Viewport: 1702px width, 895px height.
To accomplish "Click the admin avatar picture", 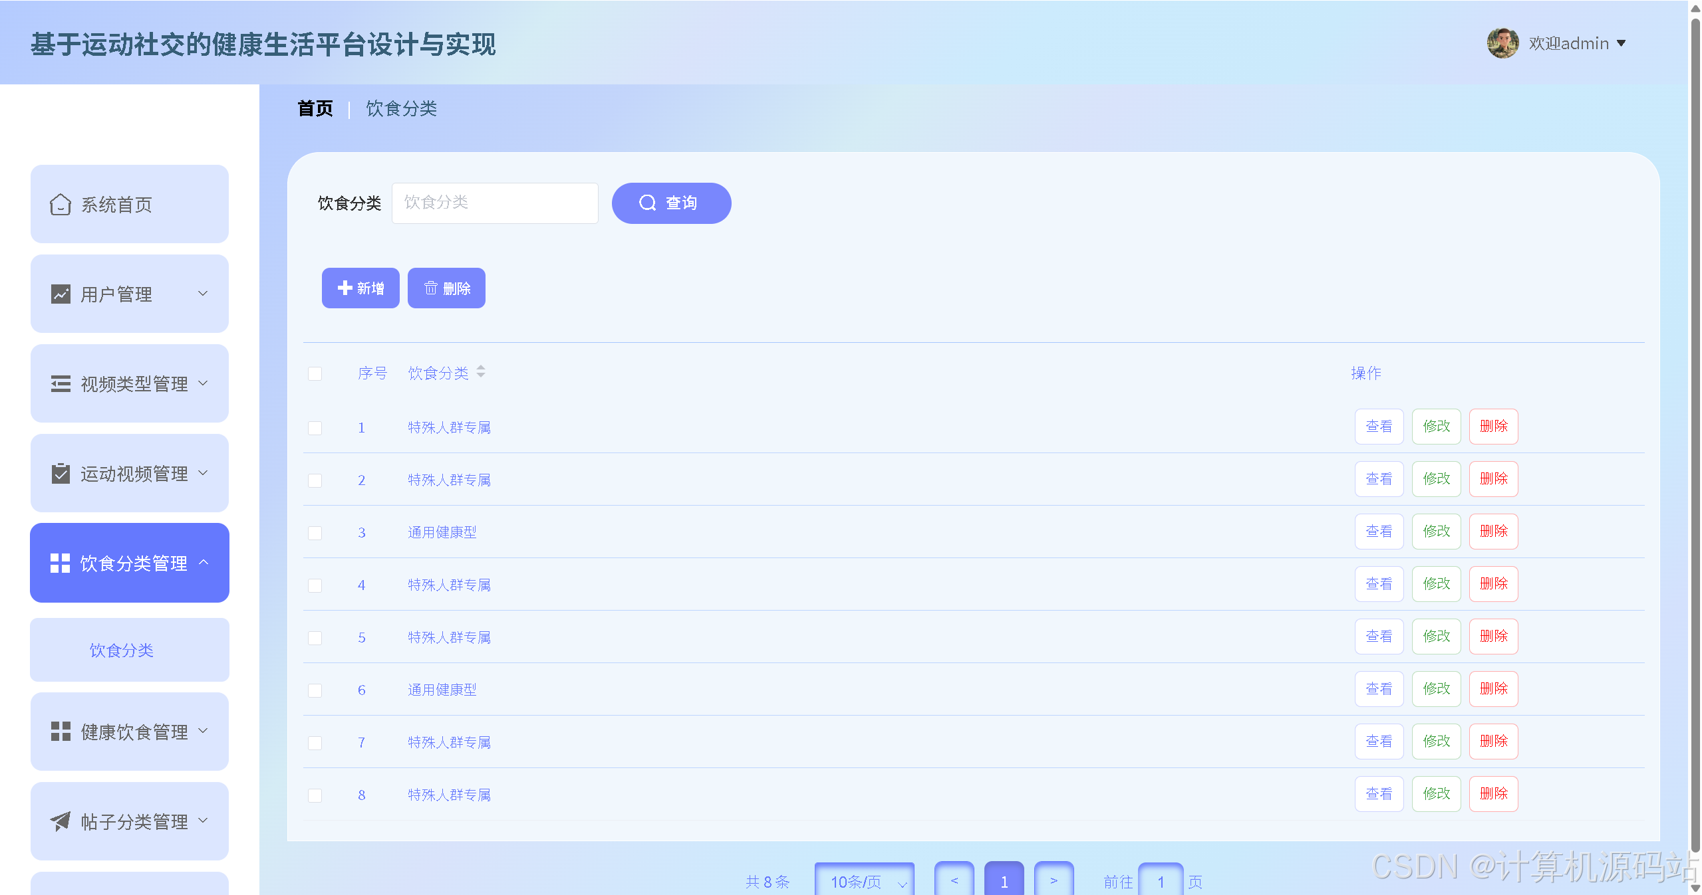I will point(1502,43).
